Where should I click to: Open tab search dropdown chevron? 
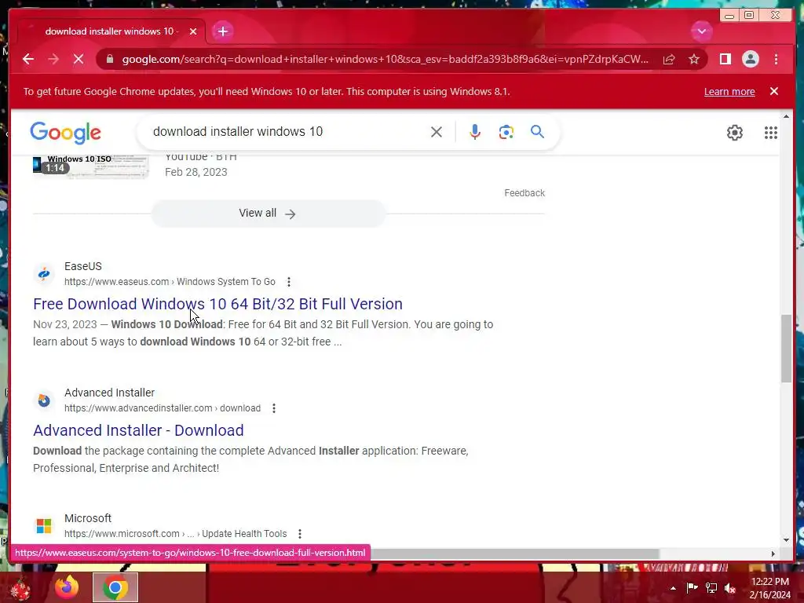tap(701, 31)
